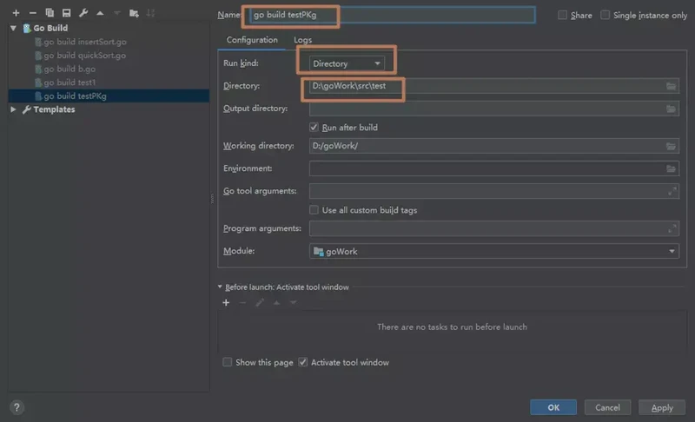Click the add new configuration plus icon
The image size is (695, 422).
[16, 13]
